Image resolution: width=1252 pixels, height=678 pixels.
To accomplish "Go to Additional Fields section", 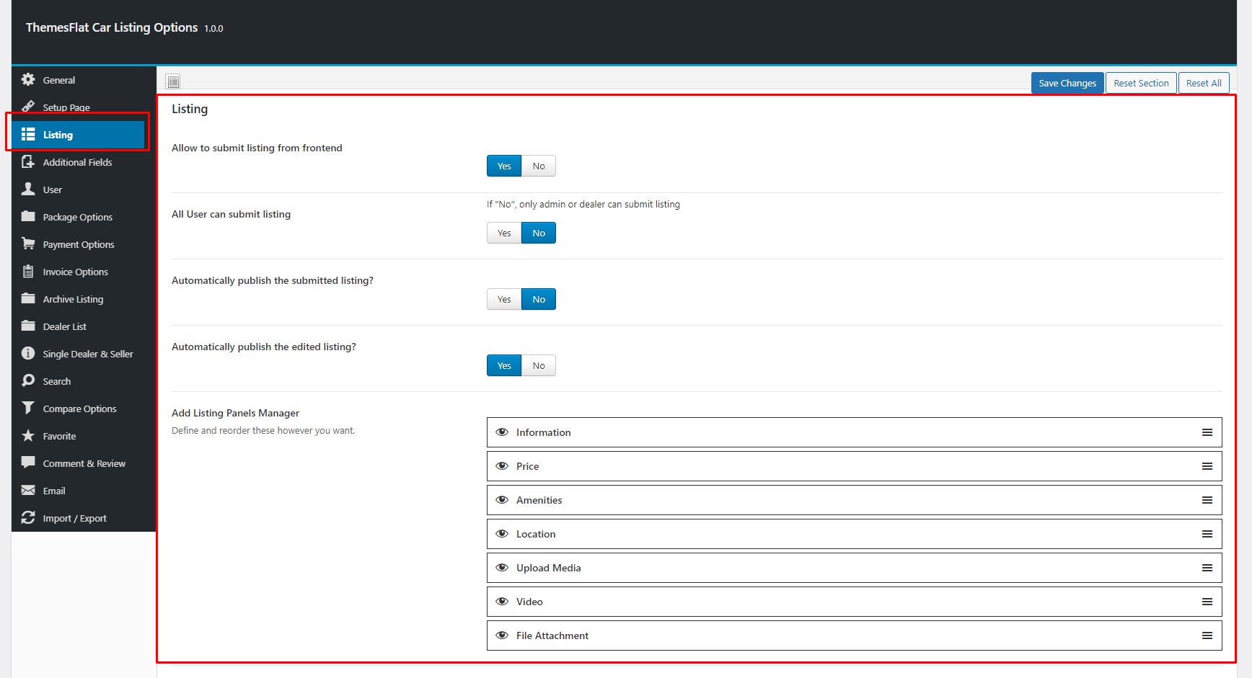I will coord(84,162).
